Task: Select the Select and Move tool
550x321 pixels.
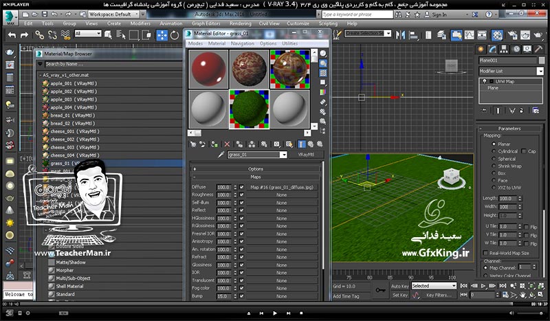Action: pos(162,35)
